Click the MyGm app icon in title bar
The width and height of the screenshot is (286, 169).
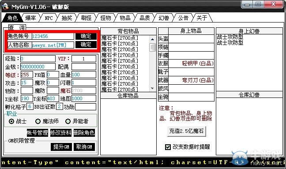(5, 6)
